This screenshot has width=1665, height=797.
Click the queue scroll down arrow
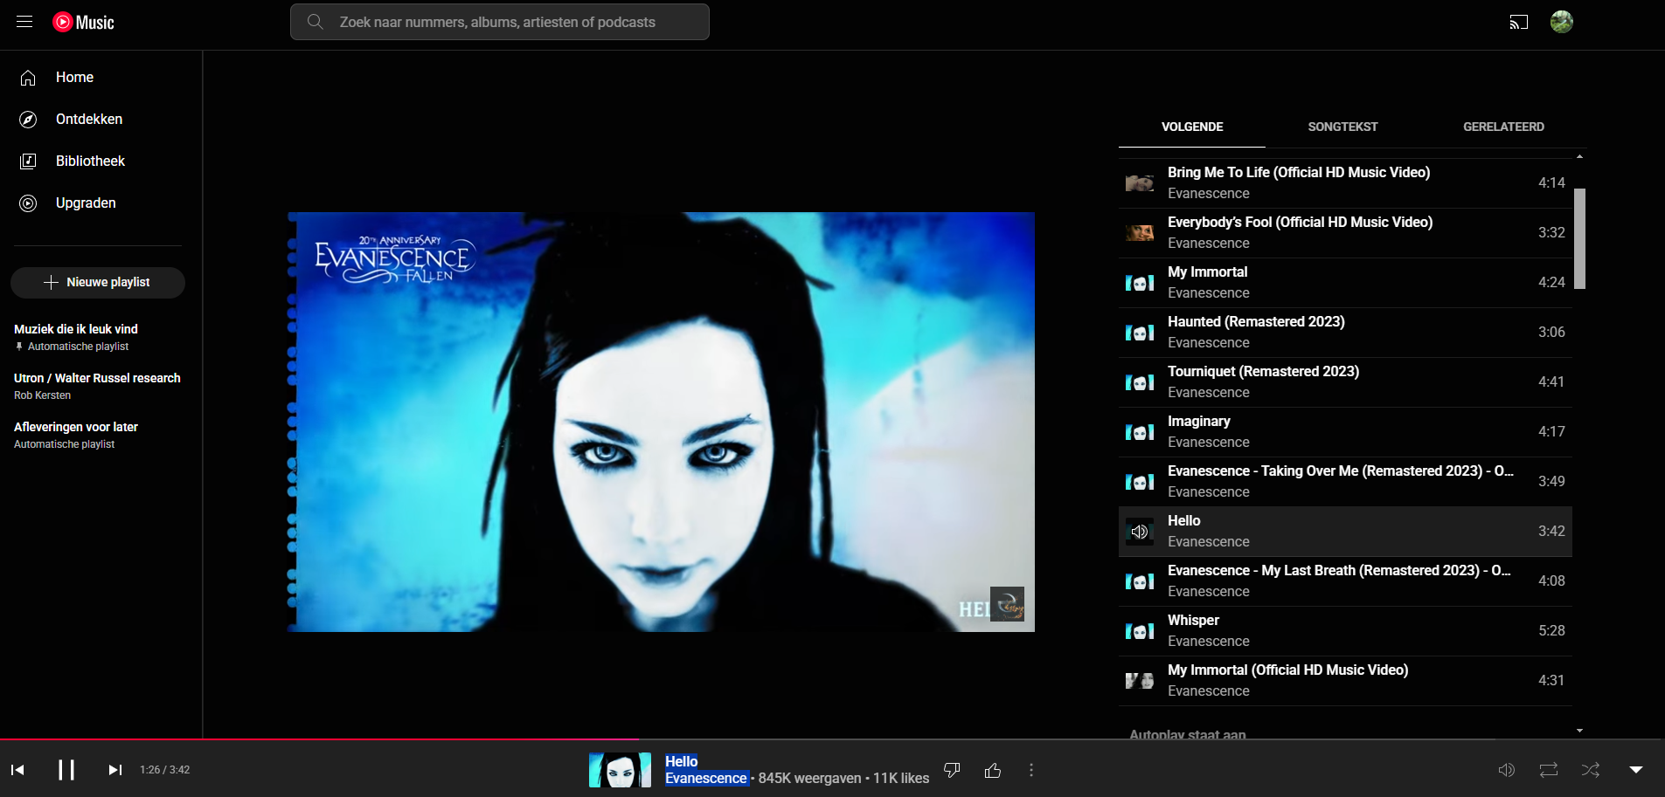tap(1579, 731)
